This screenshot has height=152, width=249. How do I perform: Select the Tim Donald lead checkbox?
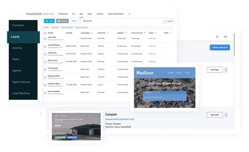tap(45, 70)
